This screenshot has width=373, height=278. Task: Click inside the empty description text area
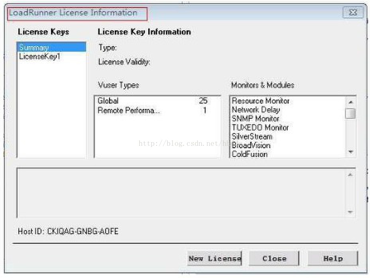click(181, 193)
